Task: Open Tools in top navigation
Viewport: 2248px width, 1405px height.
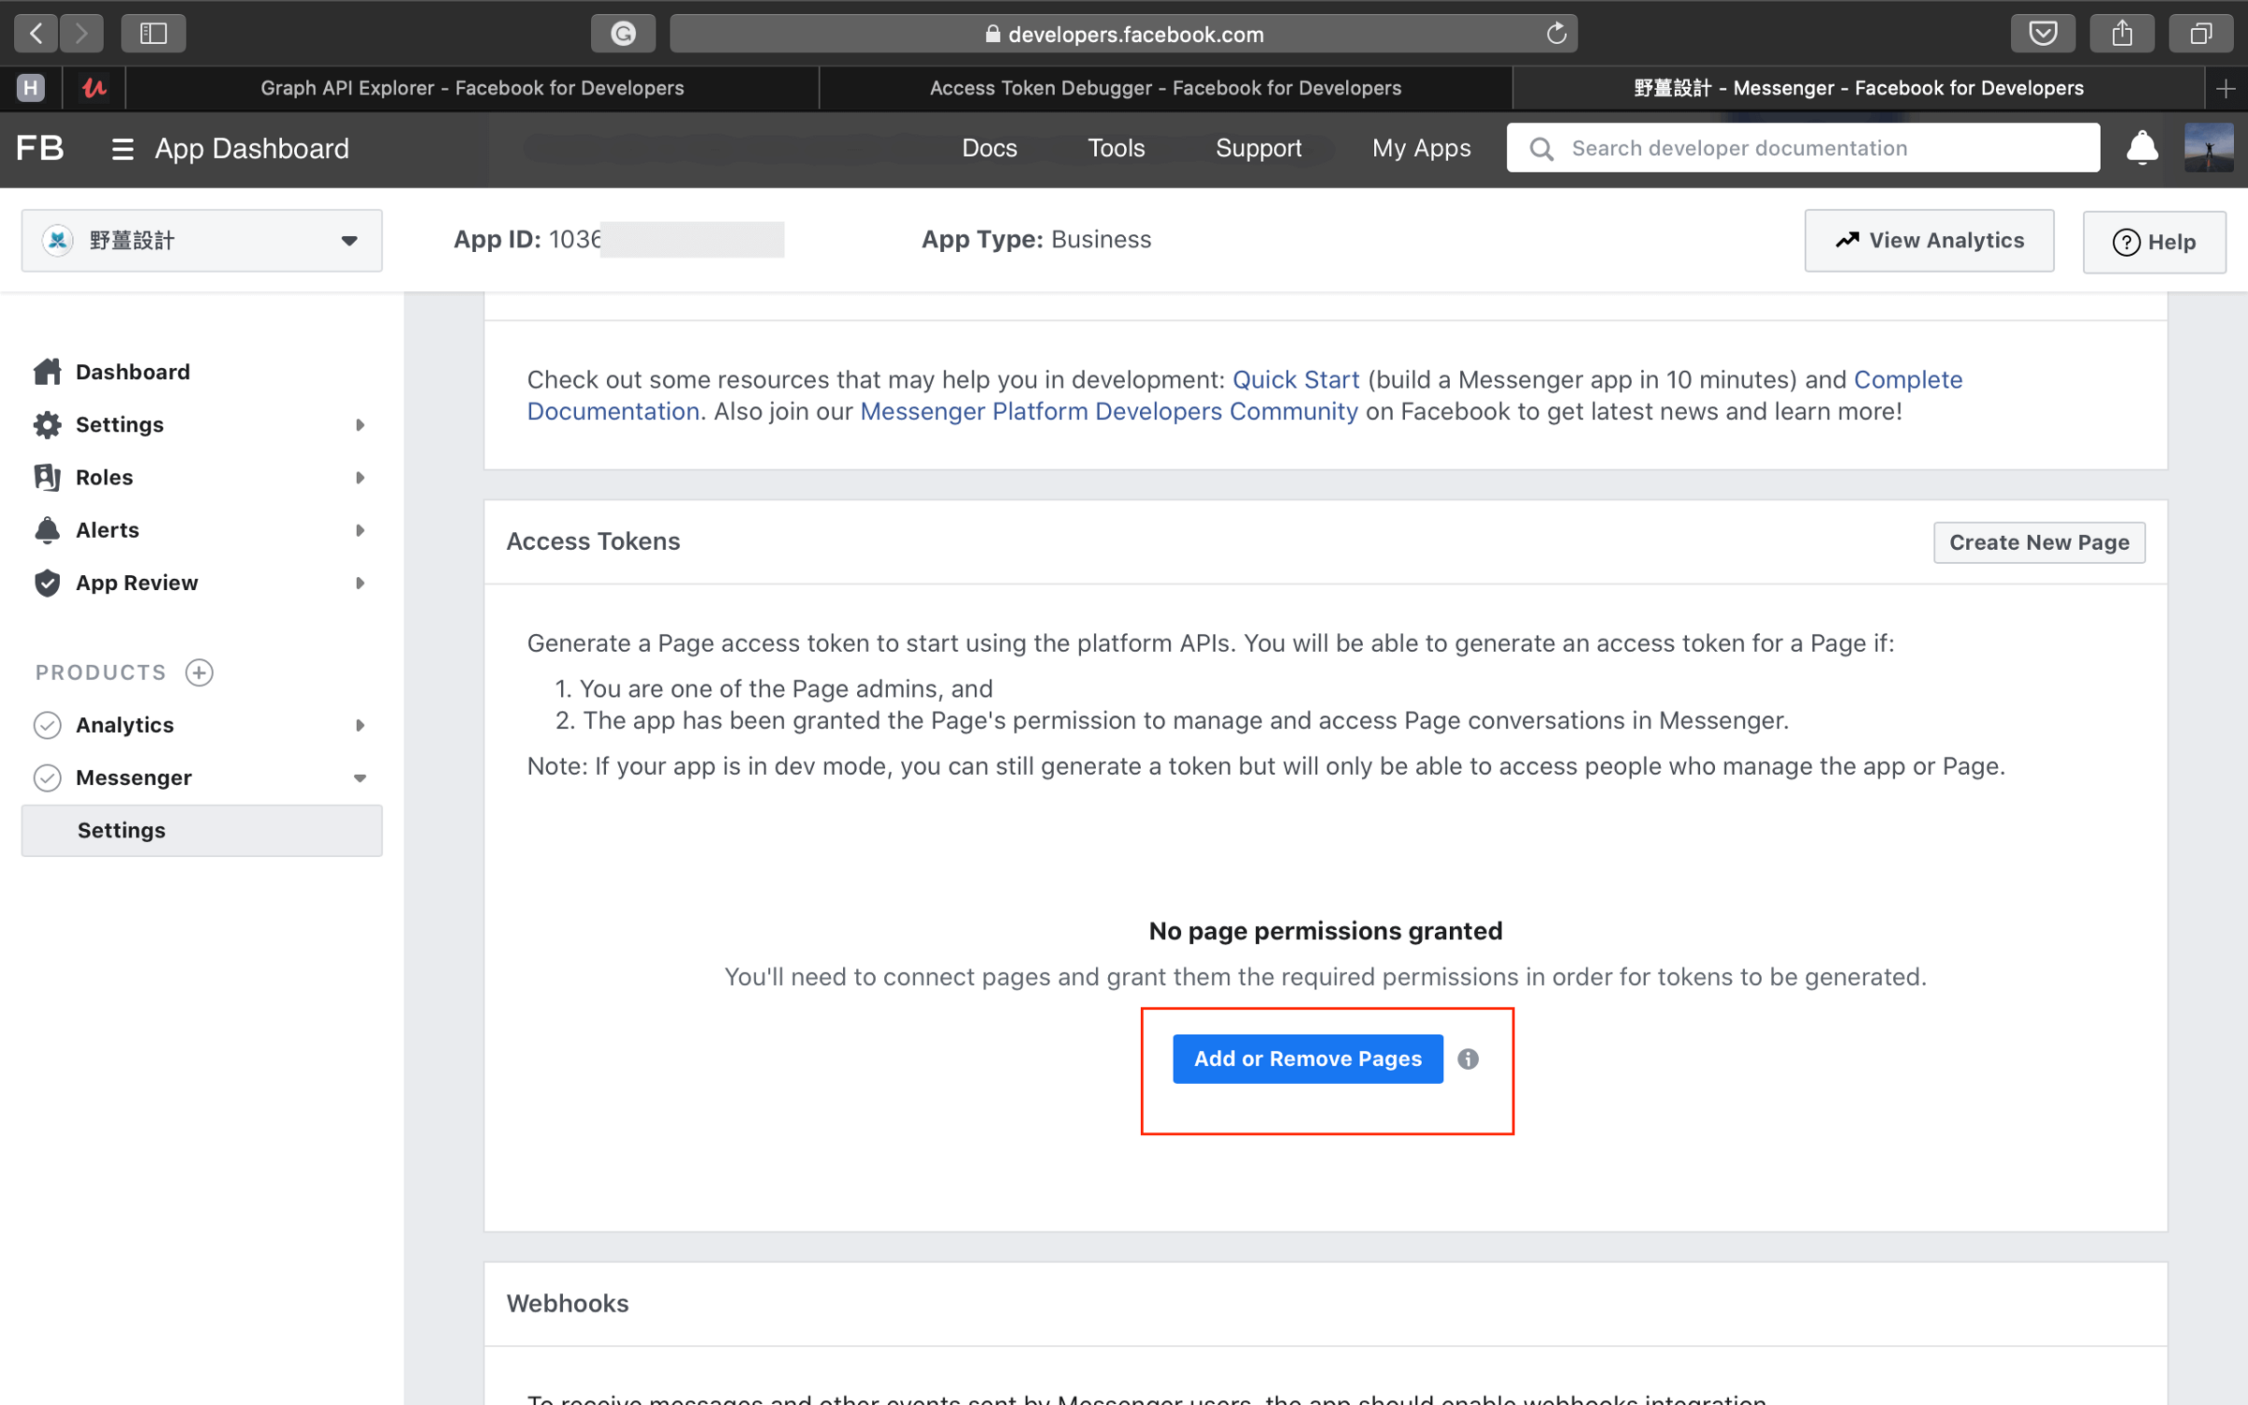Action: [1116, 148]
